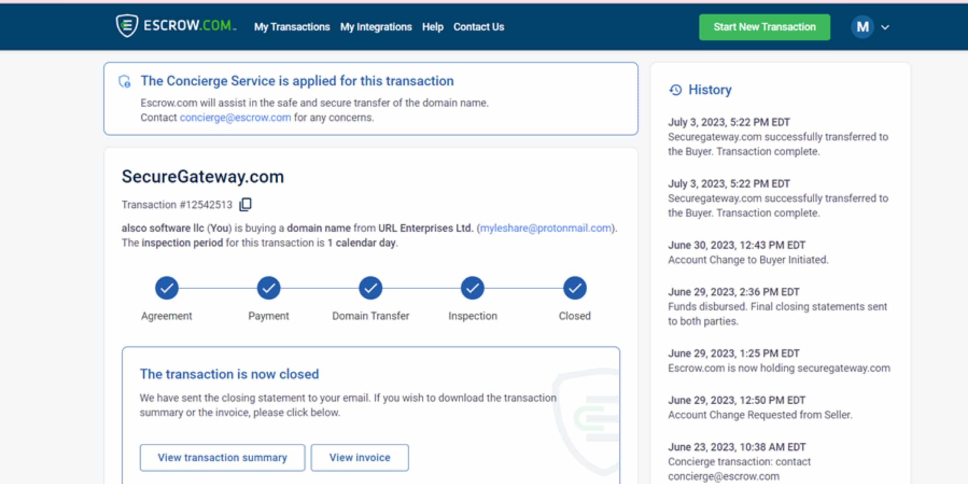Click the Payment checkmark step icon

tap(268, 288)
